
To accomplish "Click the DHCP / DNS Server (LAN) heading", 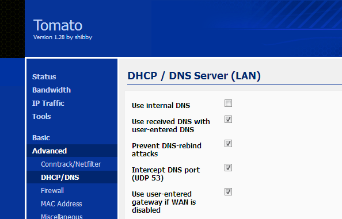I will coord(194,76).
